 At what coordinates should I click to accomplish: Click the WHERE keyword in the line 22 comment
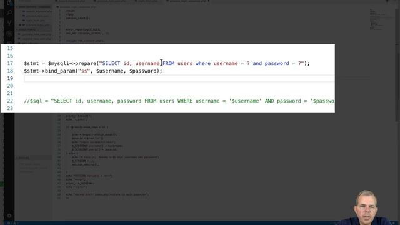click(185, 101)
